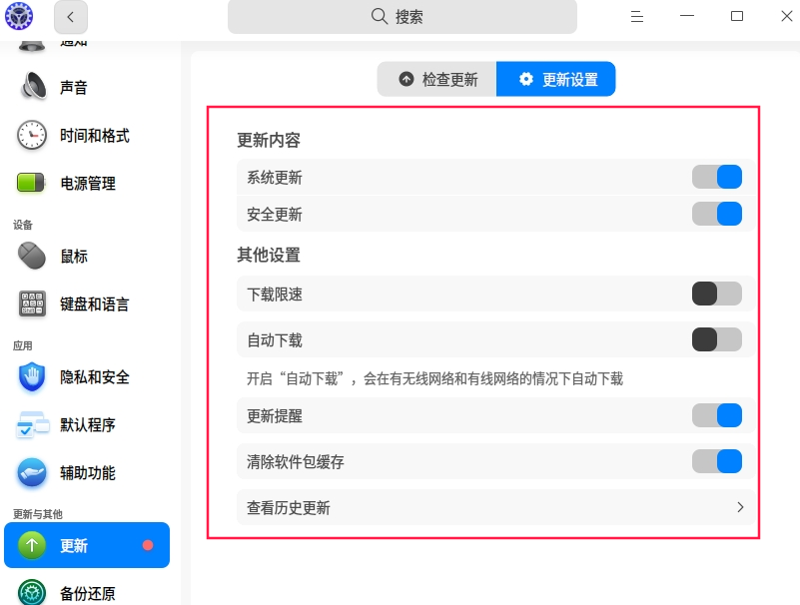The width and height of the screenshot is (800, 605).
Task: Click the 其他设置 section heading
Action: point(269,255)
